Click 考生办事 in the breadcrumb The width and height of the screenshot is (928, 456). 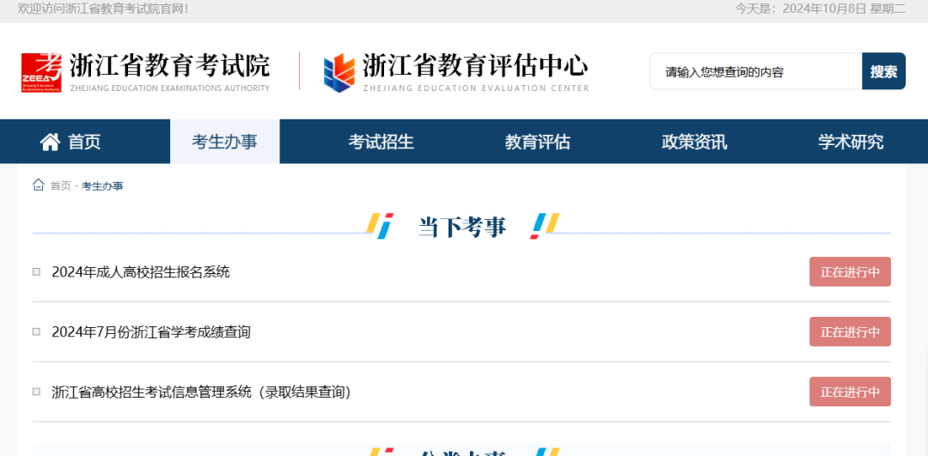coord(102,186)
